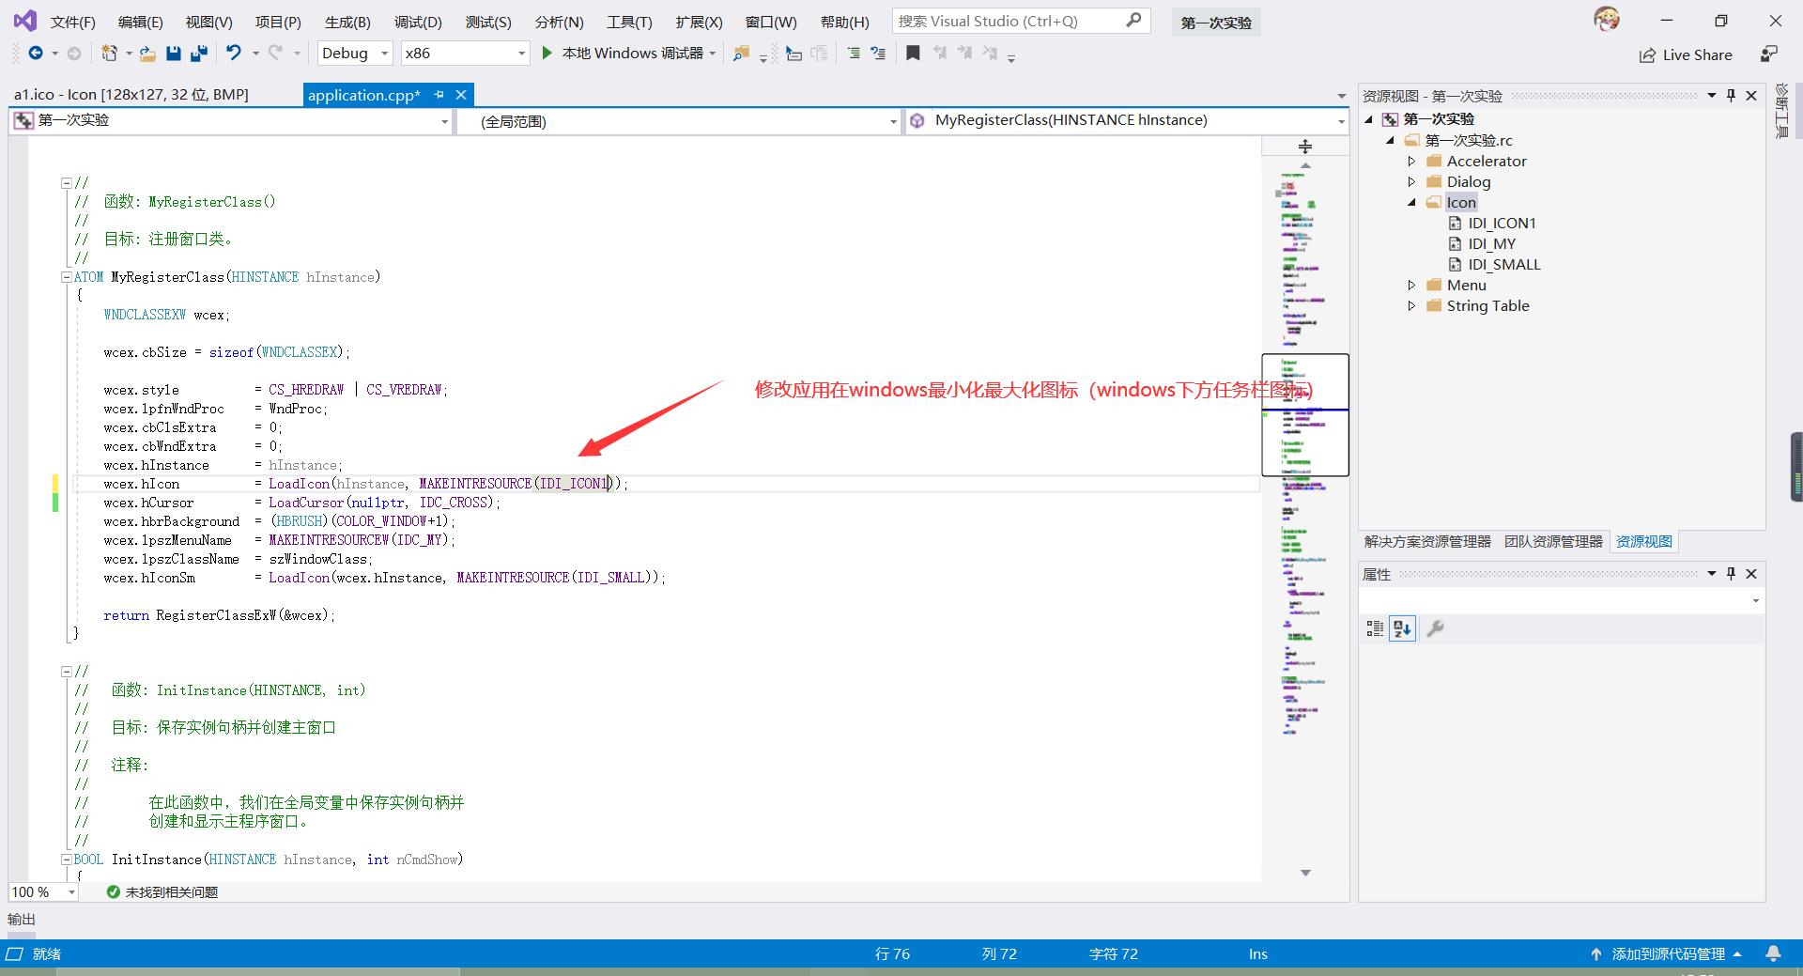This screenshot has width=1803, height=976.
Task: Open the 工具(T) menu
Action: (629, 22)
